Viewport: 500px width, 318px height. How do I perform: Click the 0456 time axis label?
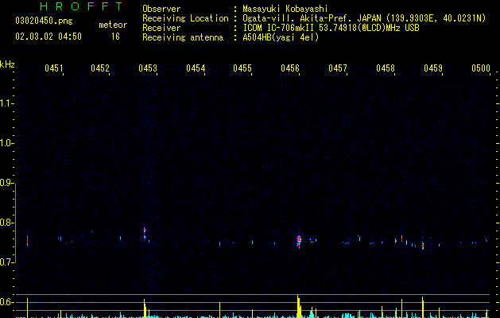point(290,68)
